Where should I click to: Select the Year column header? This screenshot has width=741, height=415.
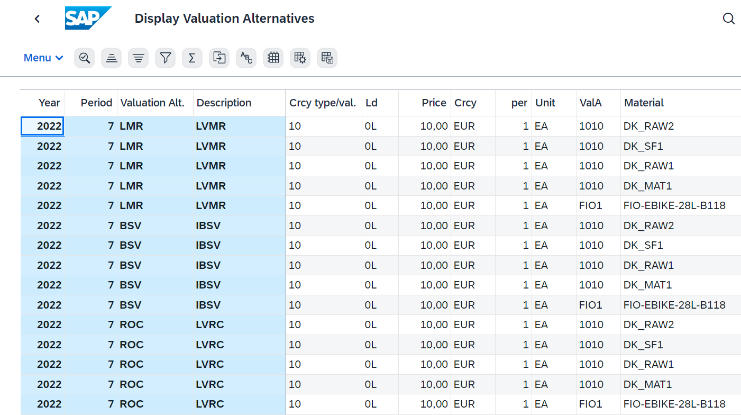tap(49, 103)
